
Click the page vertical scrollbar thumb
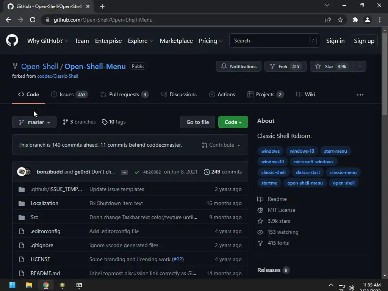[x=385, y=74]
